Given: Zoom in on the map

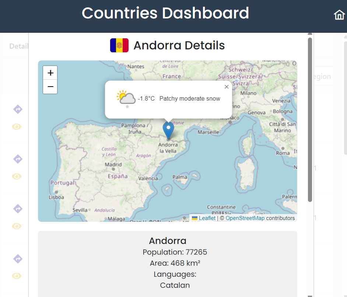Looking at the screenshot, I should [x=50, y=73].
